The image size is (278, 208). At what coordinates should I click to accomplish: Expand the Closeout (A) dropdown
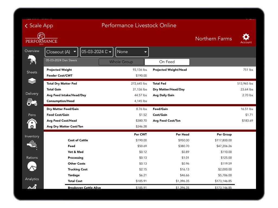pyautogui.click(x=61, y=52)
